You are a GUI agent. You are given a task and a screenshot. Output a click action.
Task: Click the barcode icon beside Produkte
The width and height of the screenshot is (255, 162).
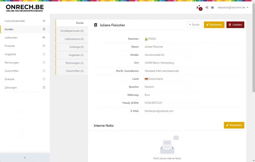[44, 46]
